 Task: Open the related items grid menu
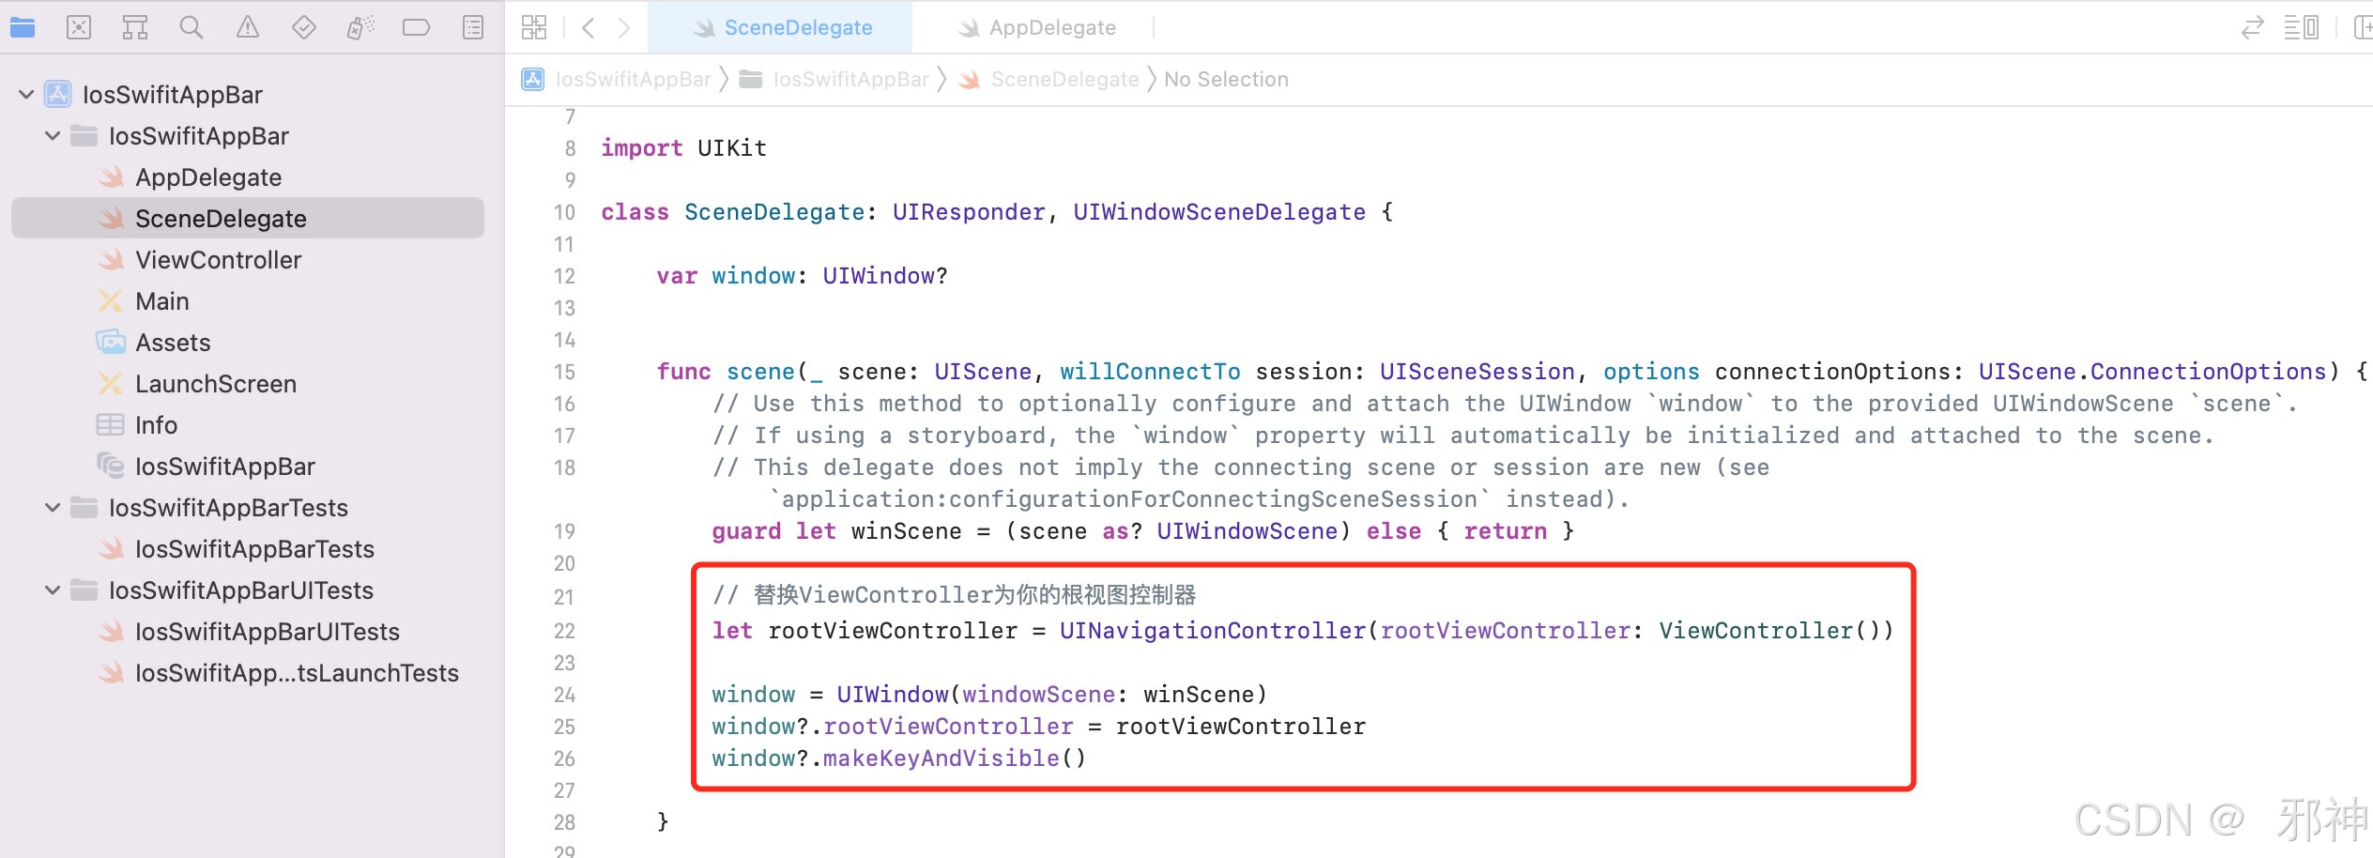(x=534, y=27)
